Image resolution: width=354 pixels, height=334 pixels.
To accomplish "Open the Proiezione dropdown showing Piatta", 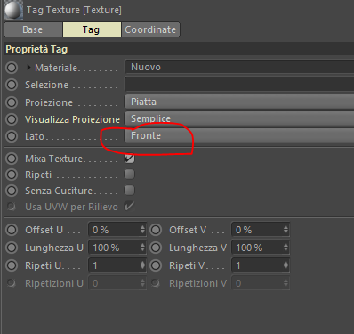I will 239,102.
